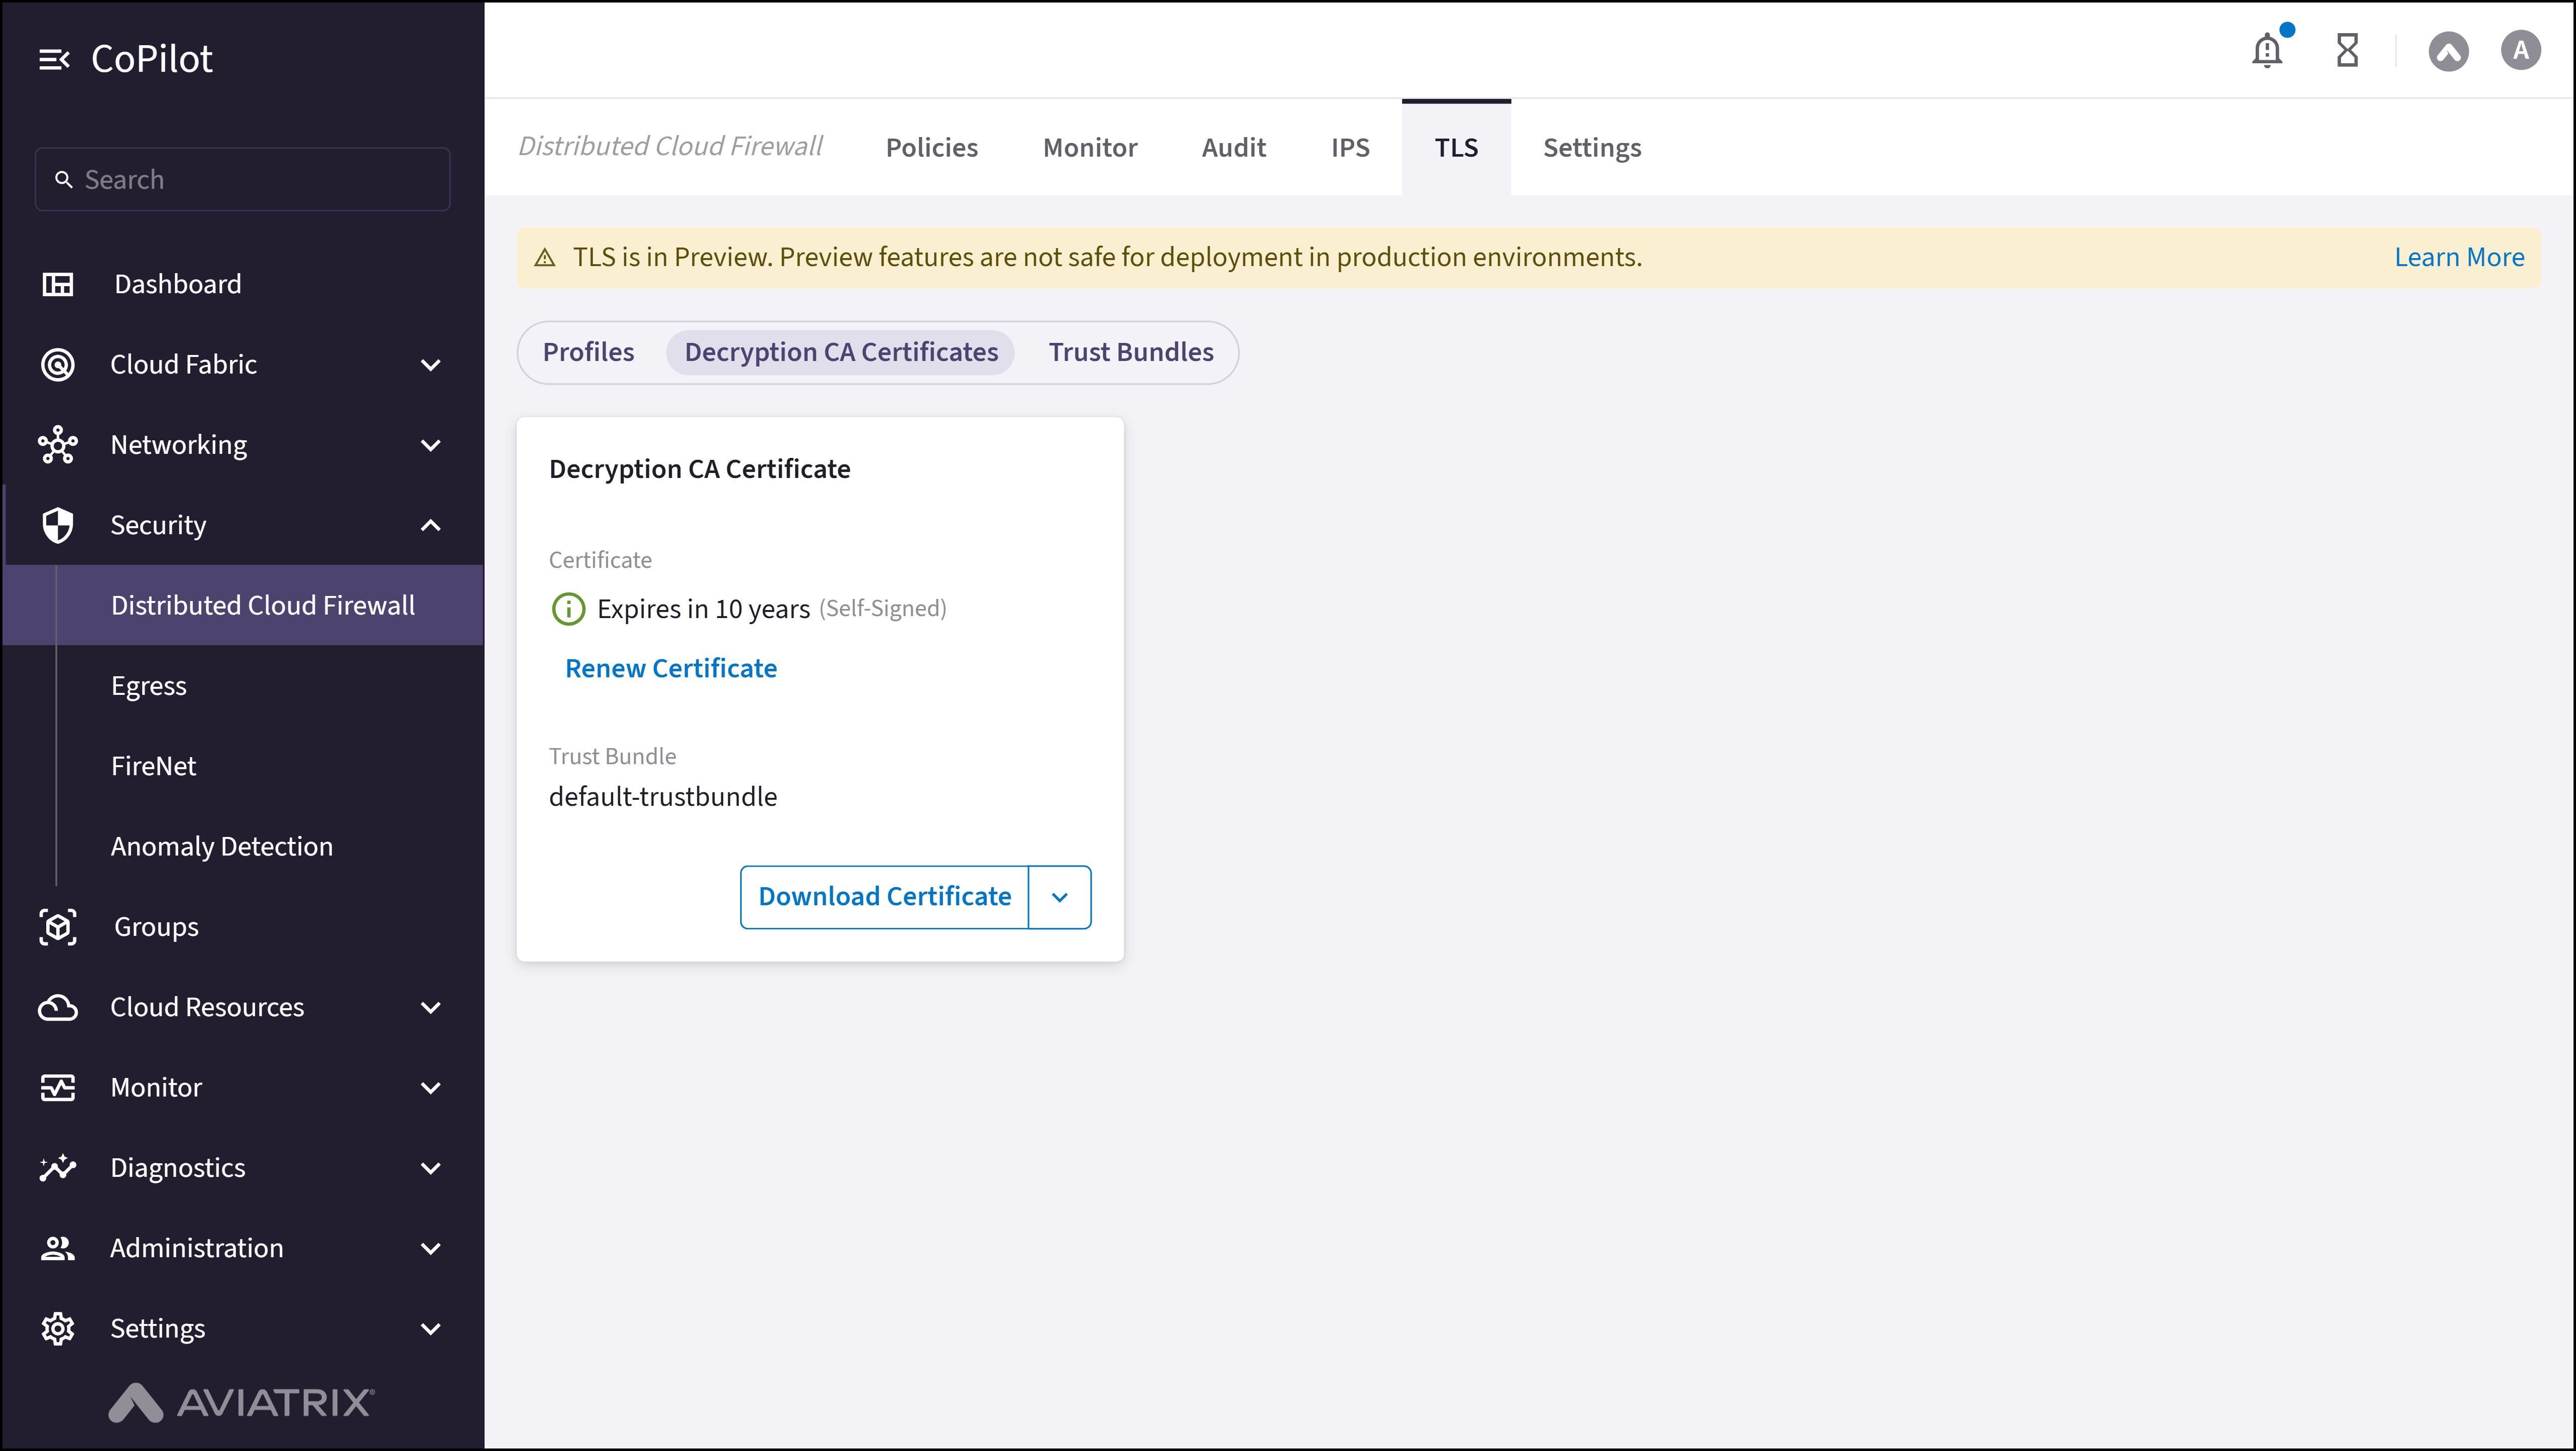
Task: Switch to the top Settings tab
Action: tap(1592, 148)
